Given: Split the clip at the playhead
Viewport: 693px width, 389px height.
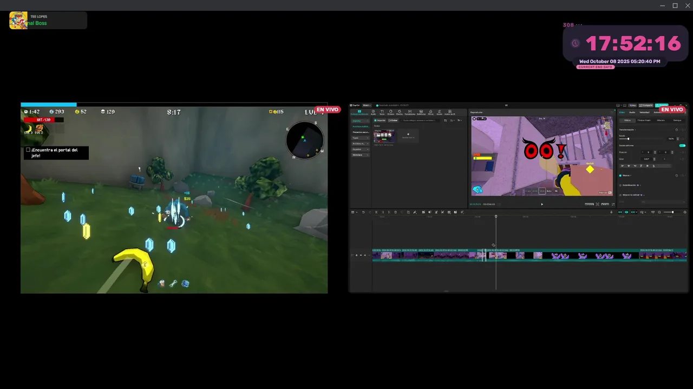Looking at the screenshot, I should coord(376,212).
